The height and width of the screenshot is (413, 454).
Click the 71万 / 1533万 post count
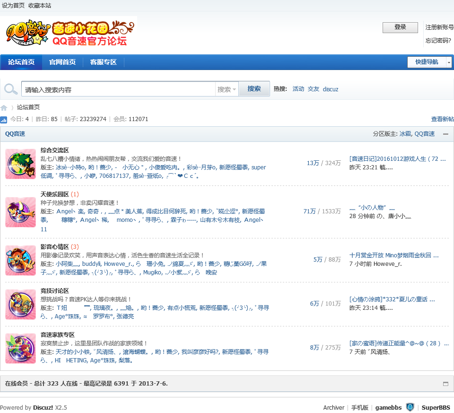(322, 211)
